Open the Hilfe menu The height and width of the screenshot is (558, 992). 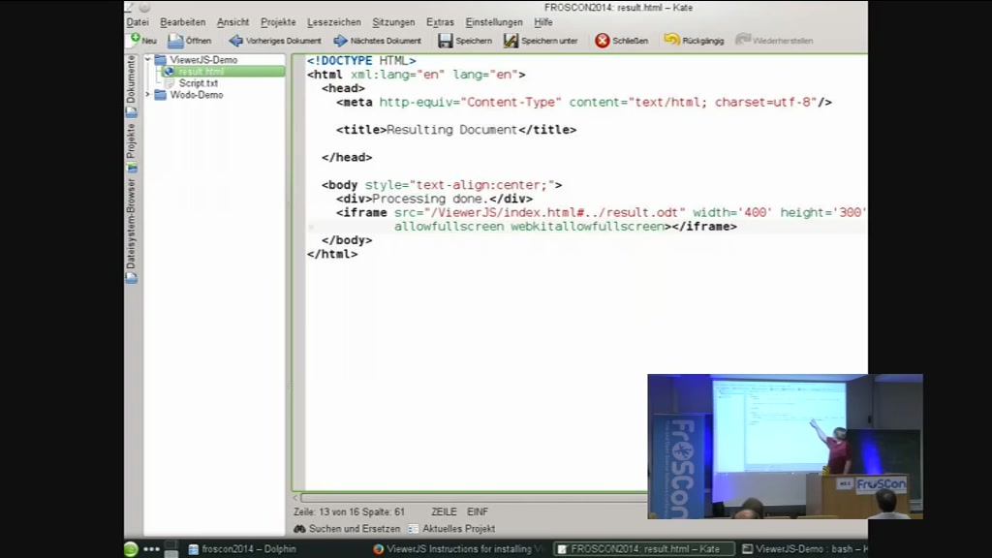[x=542, y=22]
